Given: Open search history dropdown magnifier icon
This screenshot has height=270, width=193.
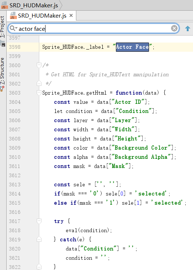Looking at the screenshot, I should tap(13, 28).
